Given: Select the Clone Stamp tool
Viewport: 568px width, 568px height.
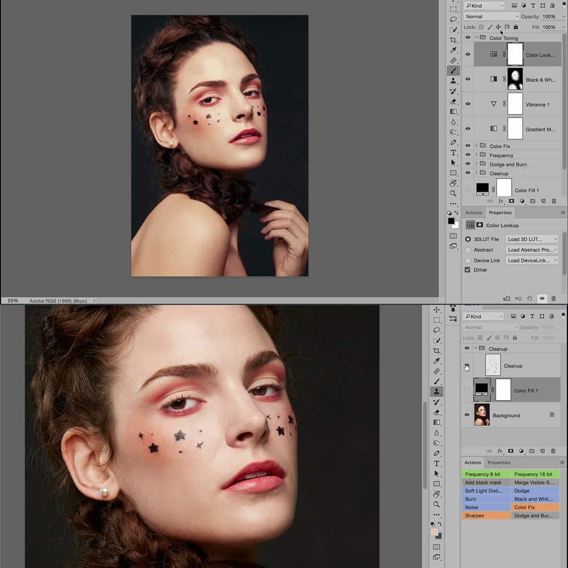Looking at the screenshot, I should coord(453,80).
